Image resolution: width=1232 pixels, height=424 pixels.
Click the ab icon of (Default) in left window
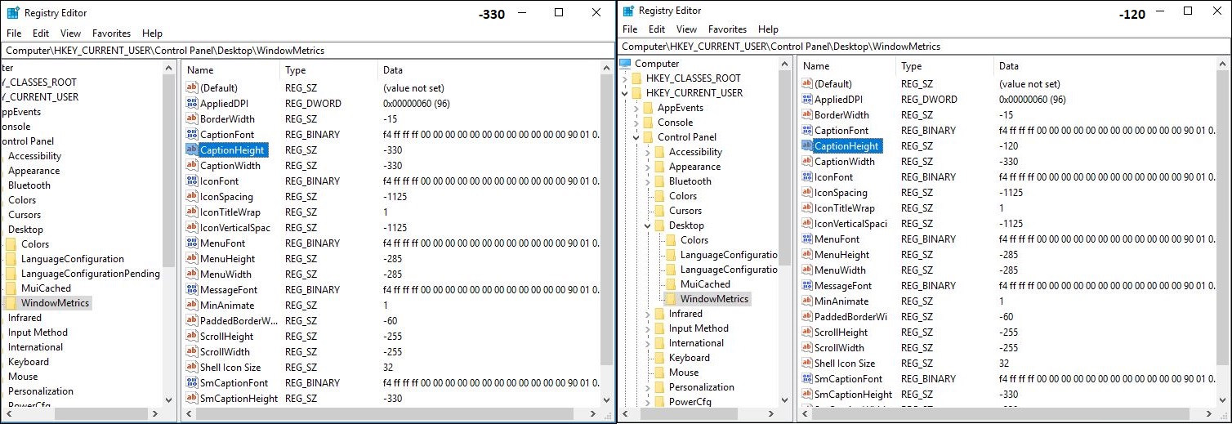192,87
